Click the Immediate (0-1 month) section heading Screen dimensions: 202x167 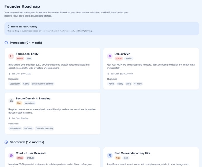(x=26, y=43)
